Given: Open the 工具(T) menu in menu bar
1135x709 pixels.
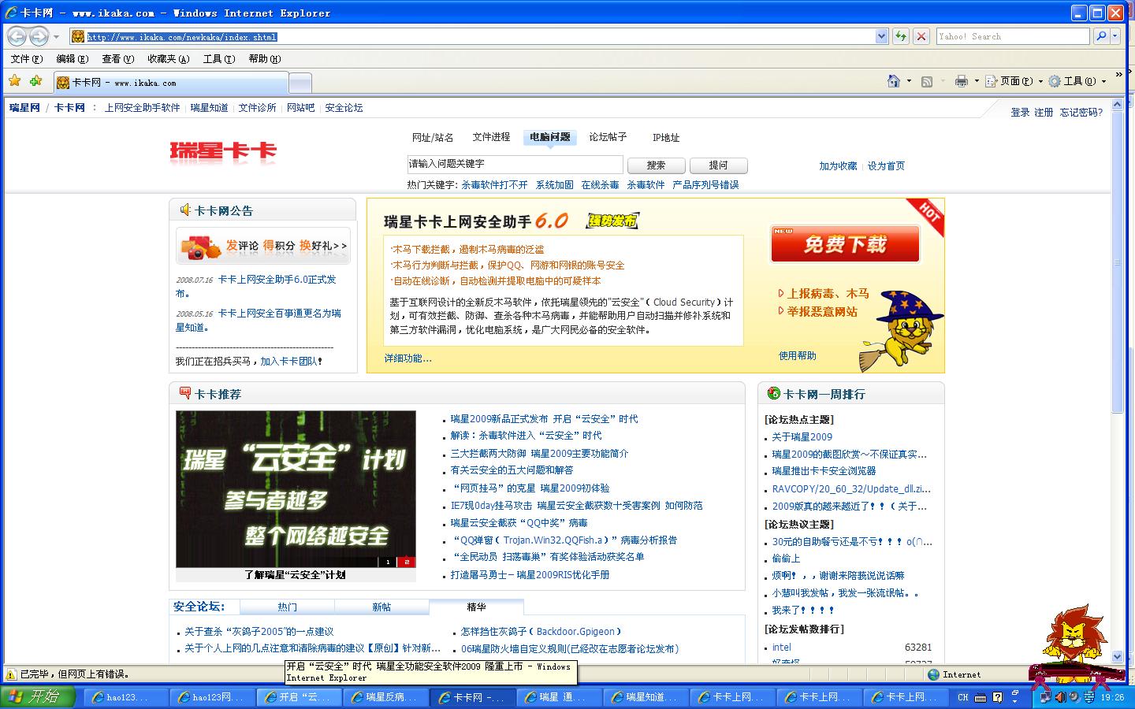Looking at the screenshot, I should [218, 59].
